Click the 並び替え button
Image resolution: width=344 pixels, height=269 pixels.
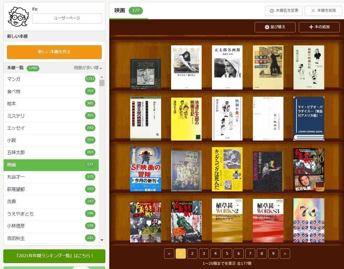[275, 27]
